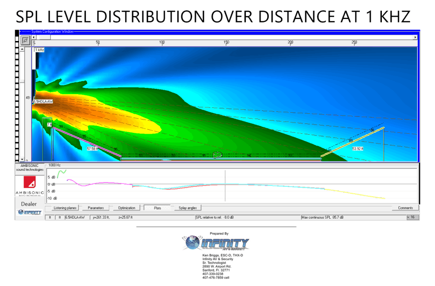Click the 6.5HDLA-AW speaker label
This screenshot has width=435, height=286.
coord(43,102)
